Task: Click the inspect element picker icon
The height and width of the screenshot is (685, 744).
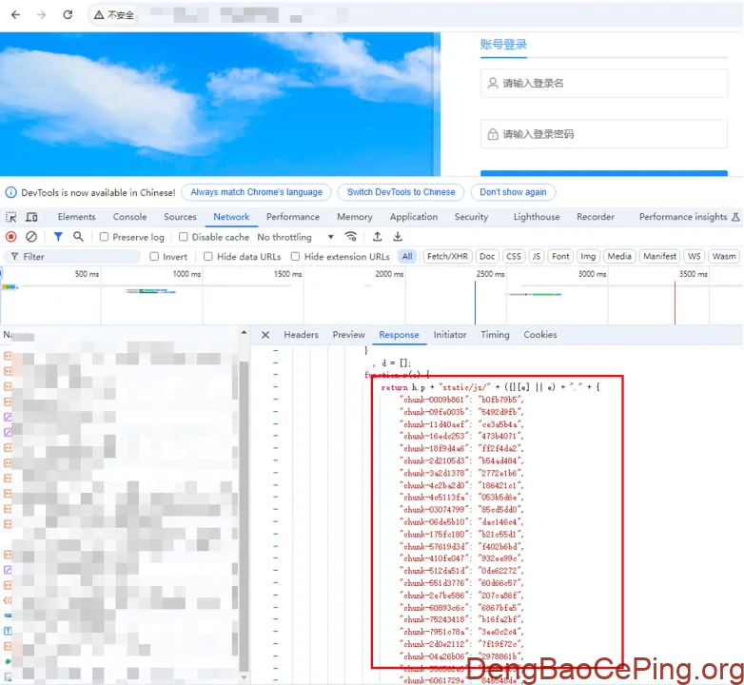Action: 11,217
